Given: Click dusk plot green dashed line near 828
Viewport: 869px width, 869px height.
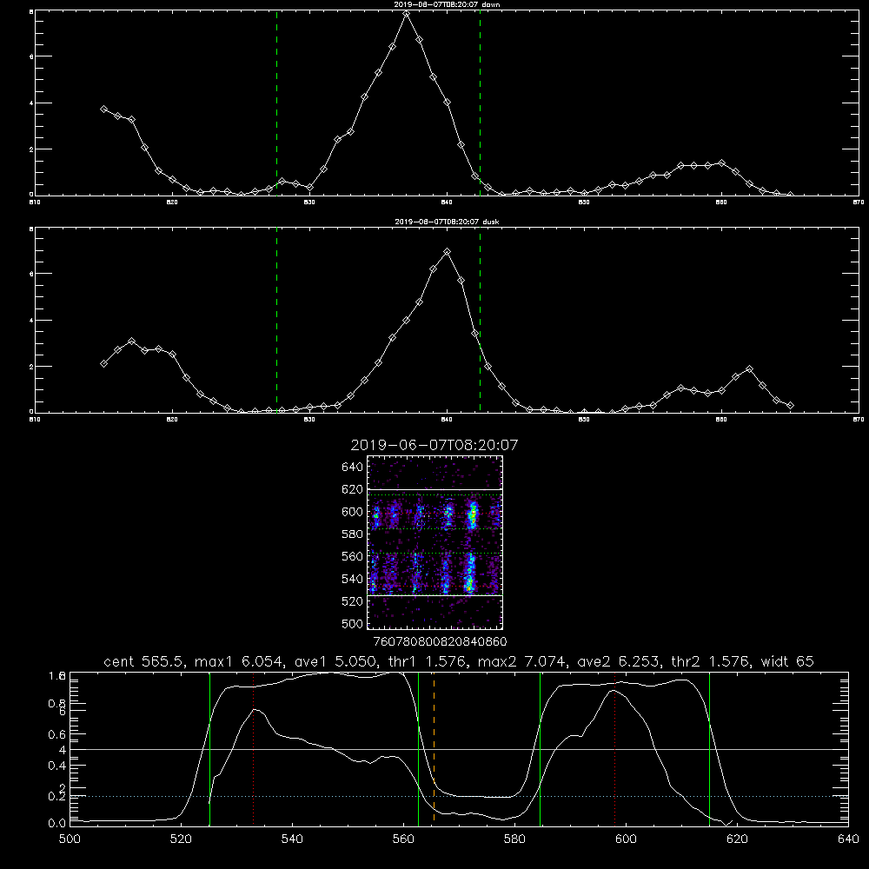Looking at the screenshot, I should click(276, 321).
